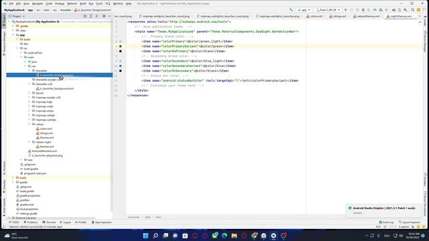Screen dimensions: 429x241
Task: Open the Project tool window sidebar button
Action: click(4, 21)
